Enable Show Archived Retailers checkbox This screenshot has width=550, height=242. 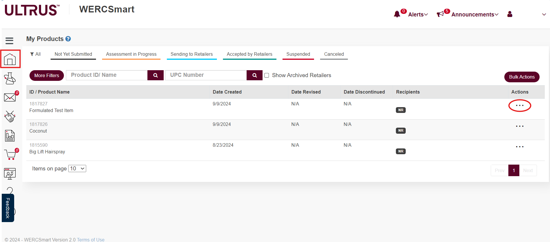coord(267,75)
